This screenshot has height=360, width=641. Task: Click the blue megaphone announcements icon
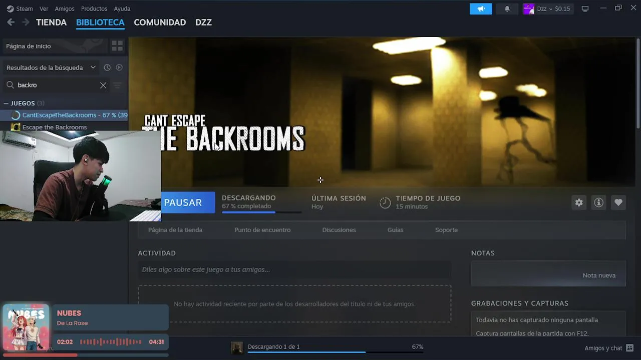coord(481,8)
